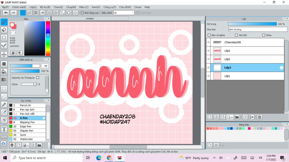Open the add layer dropdown arrow
The width and height of the screenshot is (289, 162).
tap(232, 117)
